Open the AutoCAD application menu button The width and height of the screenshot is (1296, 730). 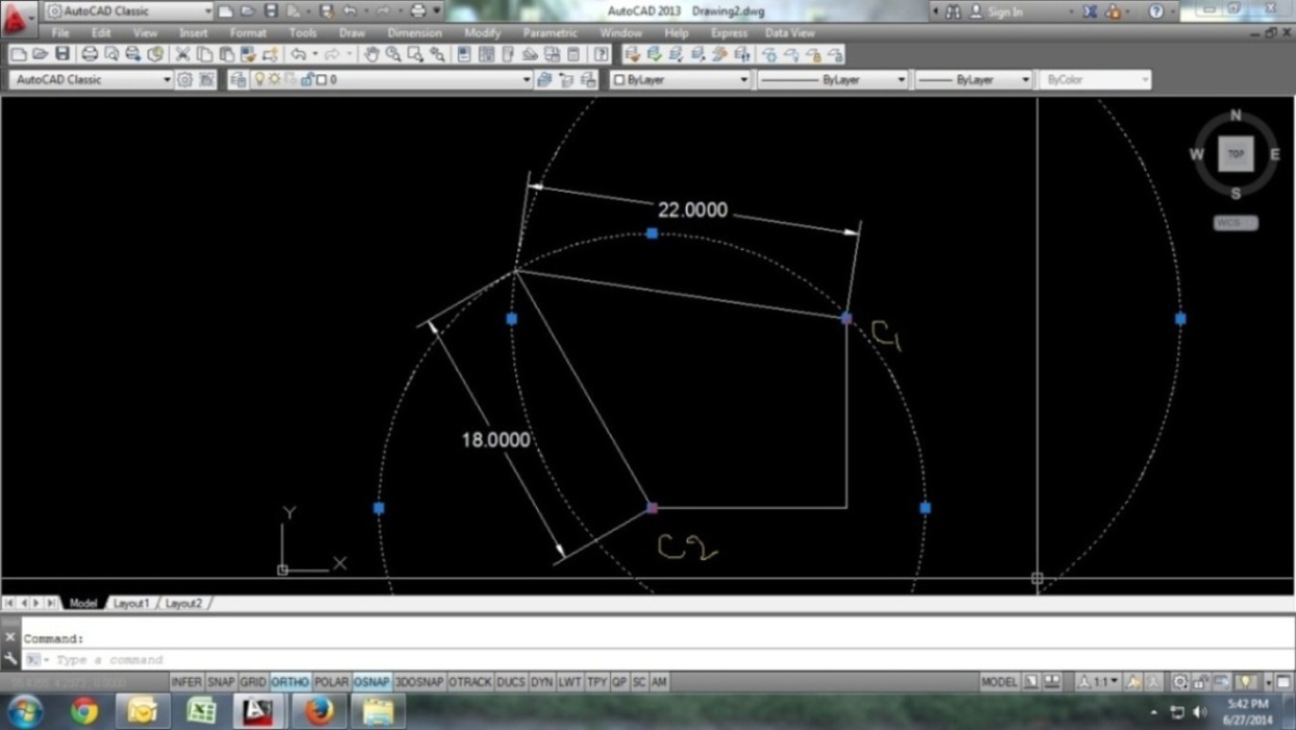point(17,18)
